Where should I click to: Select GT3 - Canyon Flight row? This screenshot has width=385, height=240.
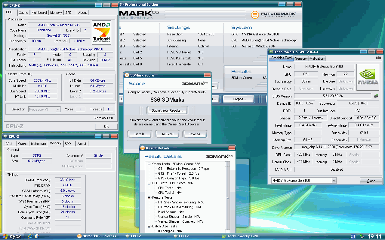click(179, 178)
